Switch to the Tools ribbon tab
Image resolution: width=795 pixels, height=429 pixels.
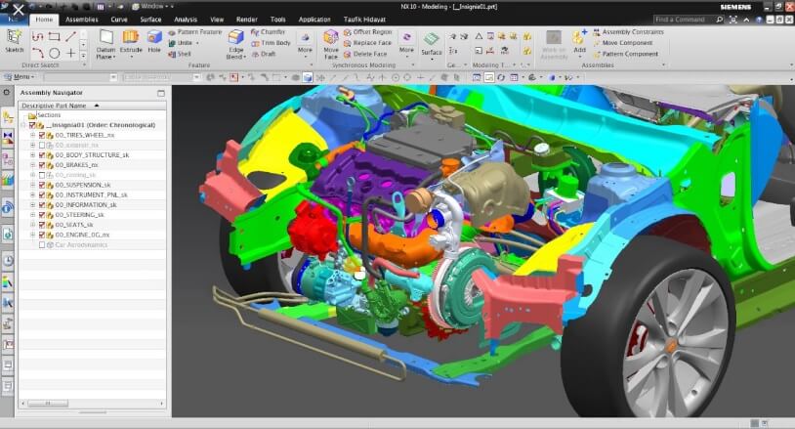point(277,20)
